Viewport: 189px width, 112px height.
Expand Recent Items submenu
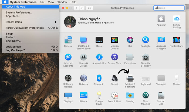pyautogui.click(x=31, y=22)
